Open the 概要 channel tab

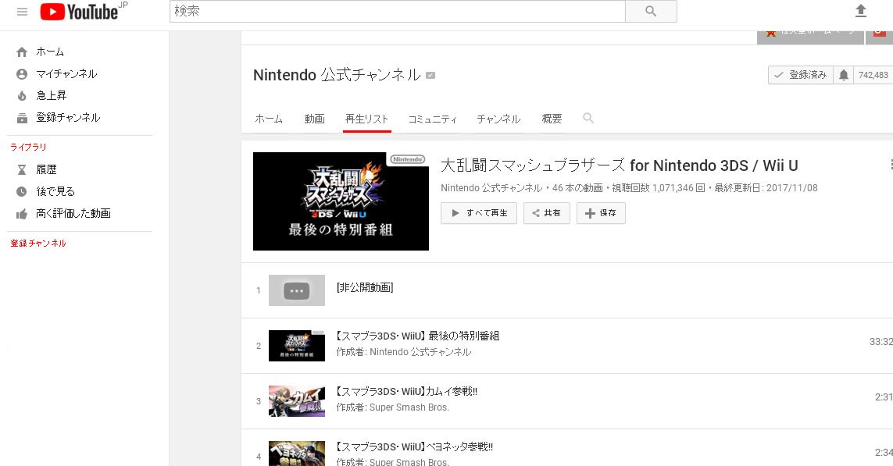(552, 119)
